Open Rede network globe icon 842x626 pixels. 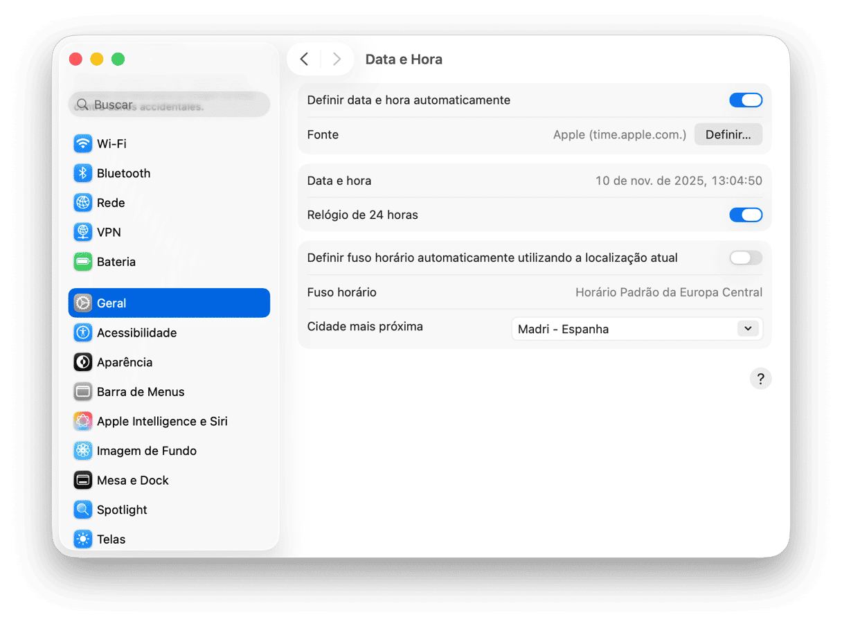[x=83, y=203]
